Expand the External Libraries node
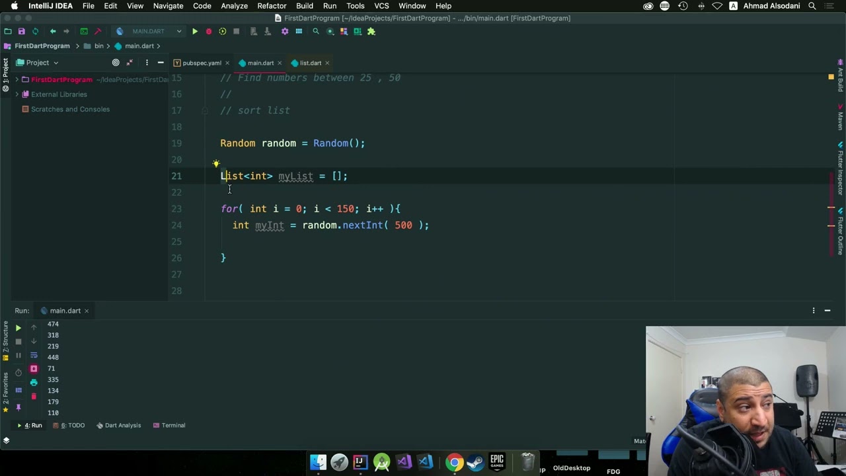Screen dimensions: 846x476 click(17, 95)
